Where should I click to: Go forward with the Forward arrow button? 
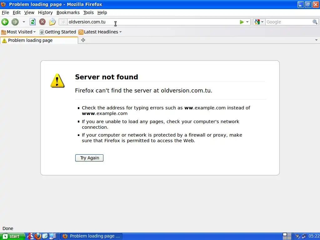[15, 22]
